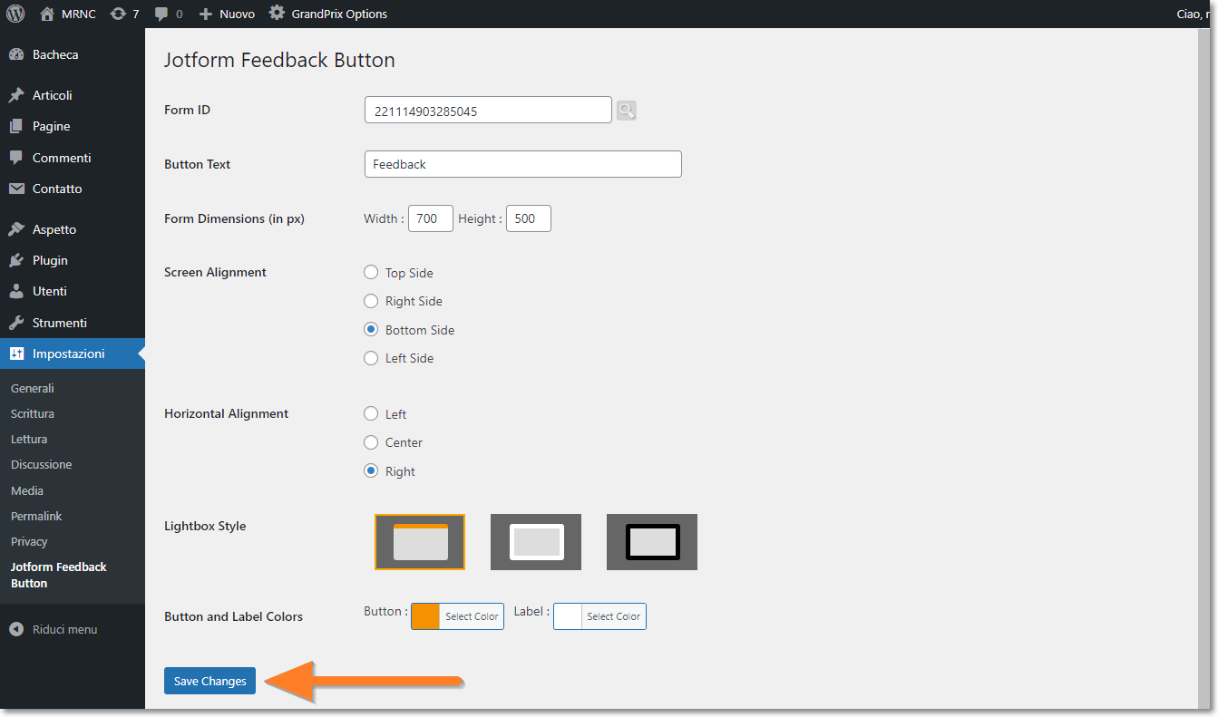Click the orange button color swatch
This screenshot has height=717, width=1218.
425,616
